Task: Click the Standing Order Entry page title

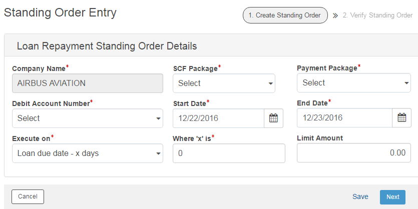Action: tap(60, 12)
